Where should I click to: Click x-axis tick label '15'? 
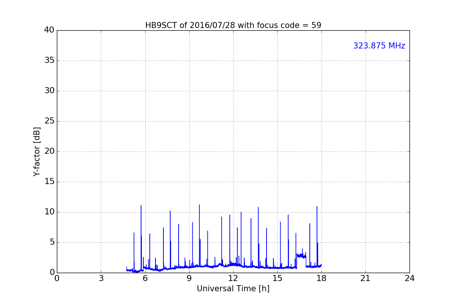click(277, 278)
